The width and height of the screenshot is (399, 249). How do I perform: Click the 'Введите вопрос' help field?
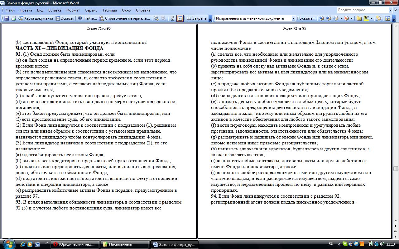pos(363,10)
